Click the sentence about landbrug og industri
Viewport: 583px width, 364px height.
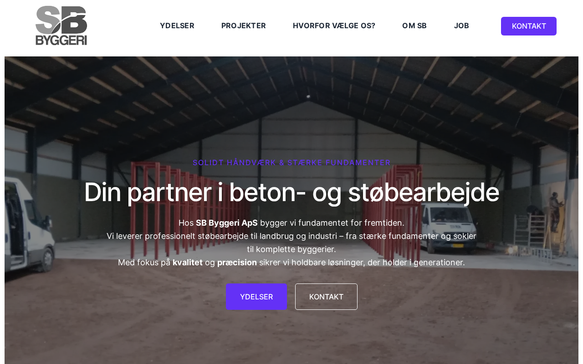click(291, 243)
